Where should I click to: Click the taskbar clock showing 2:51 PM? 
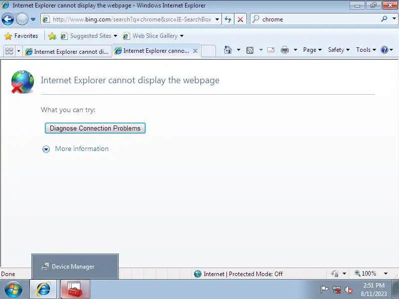pyautogui.click(x=374, y=290)
